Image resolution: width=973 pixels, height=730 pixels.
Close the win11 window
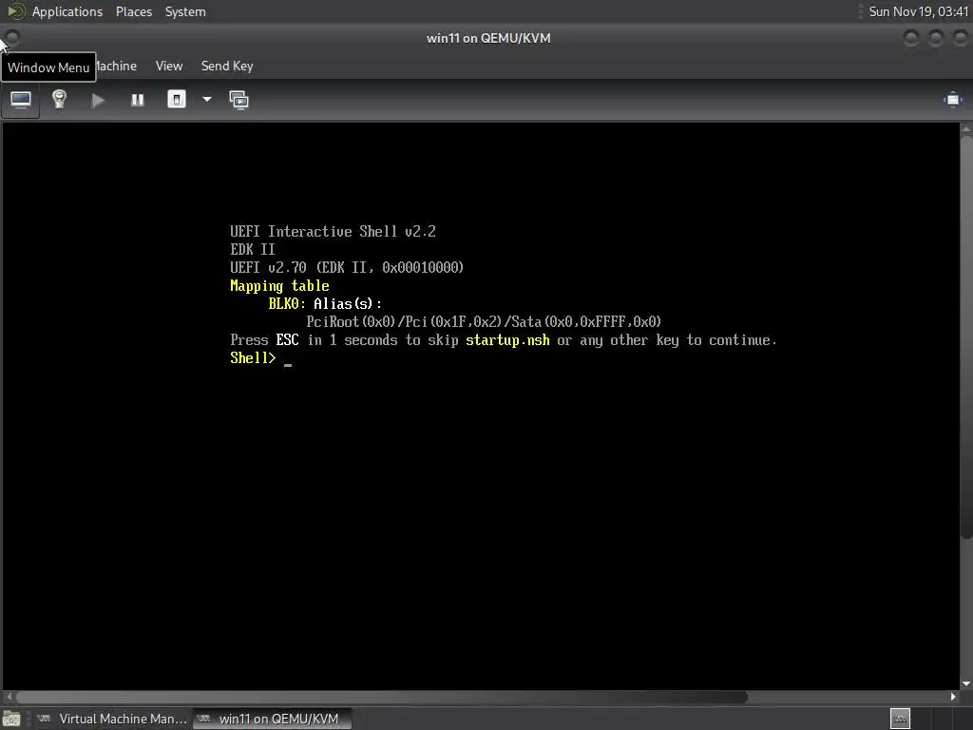(x=961, y=38)
